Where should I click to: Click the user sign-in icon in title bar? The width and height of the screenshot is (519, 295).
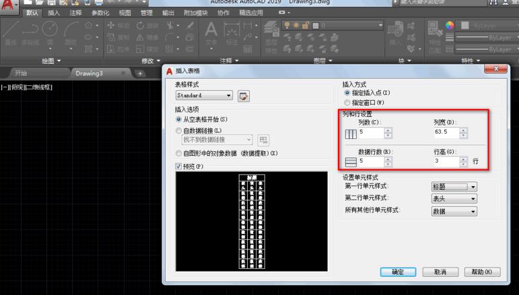pos(506,3)
